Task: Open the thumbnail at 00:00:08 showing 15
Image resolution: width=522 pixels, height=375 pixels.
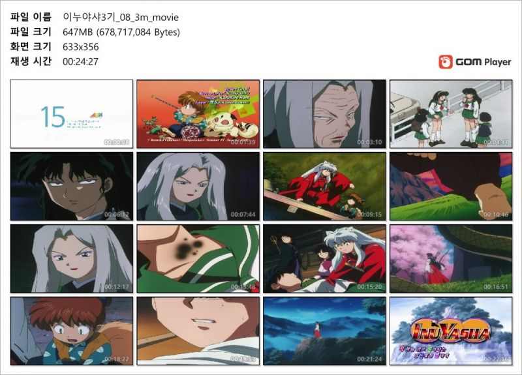Action: coord(72,113)
